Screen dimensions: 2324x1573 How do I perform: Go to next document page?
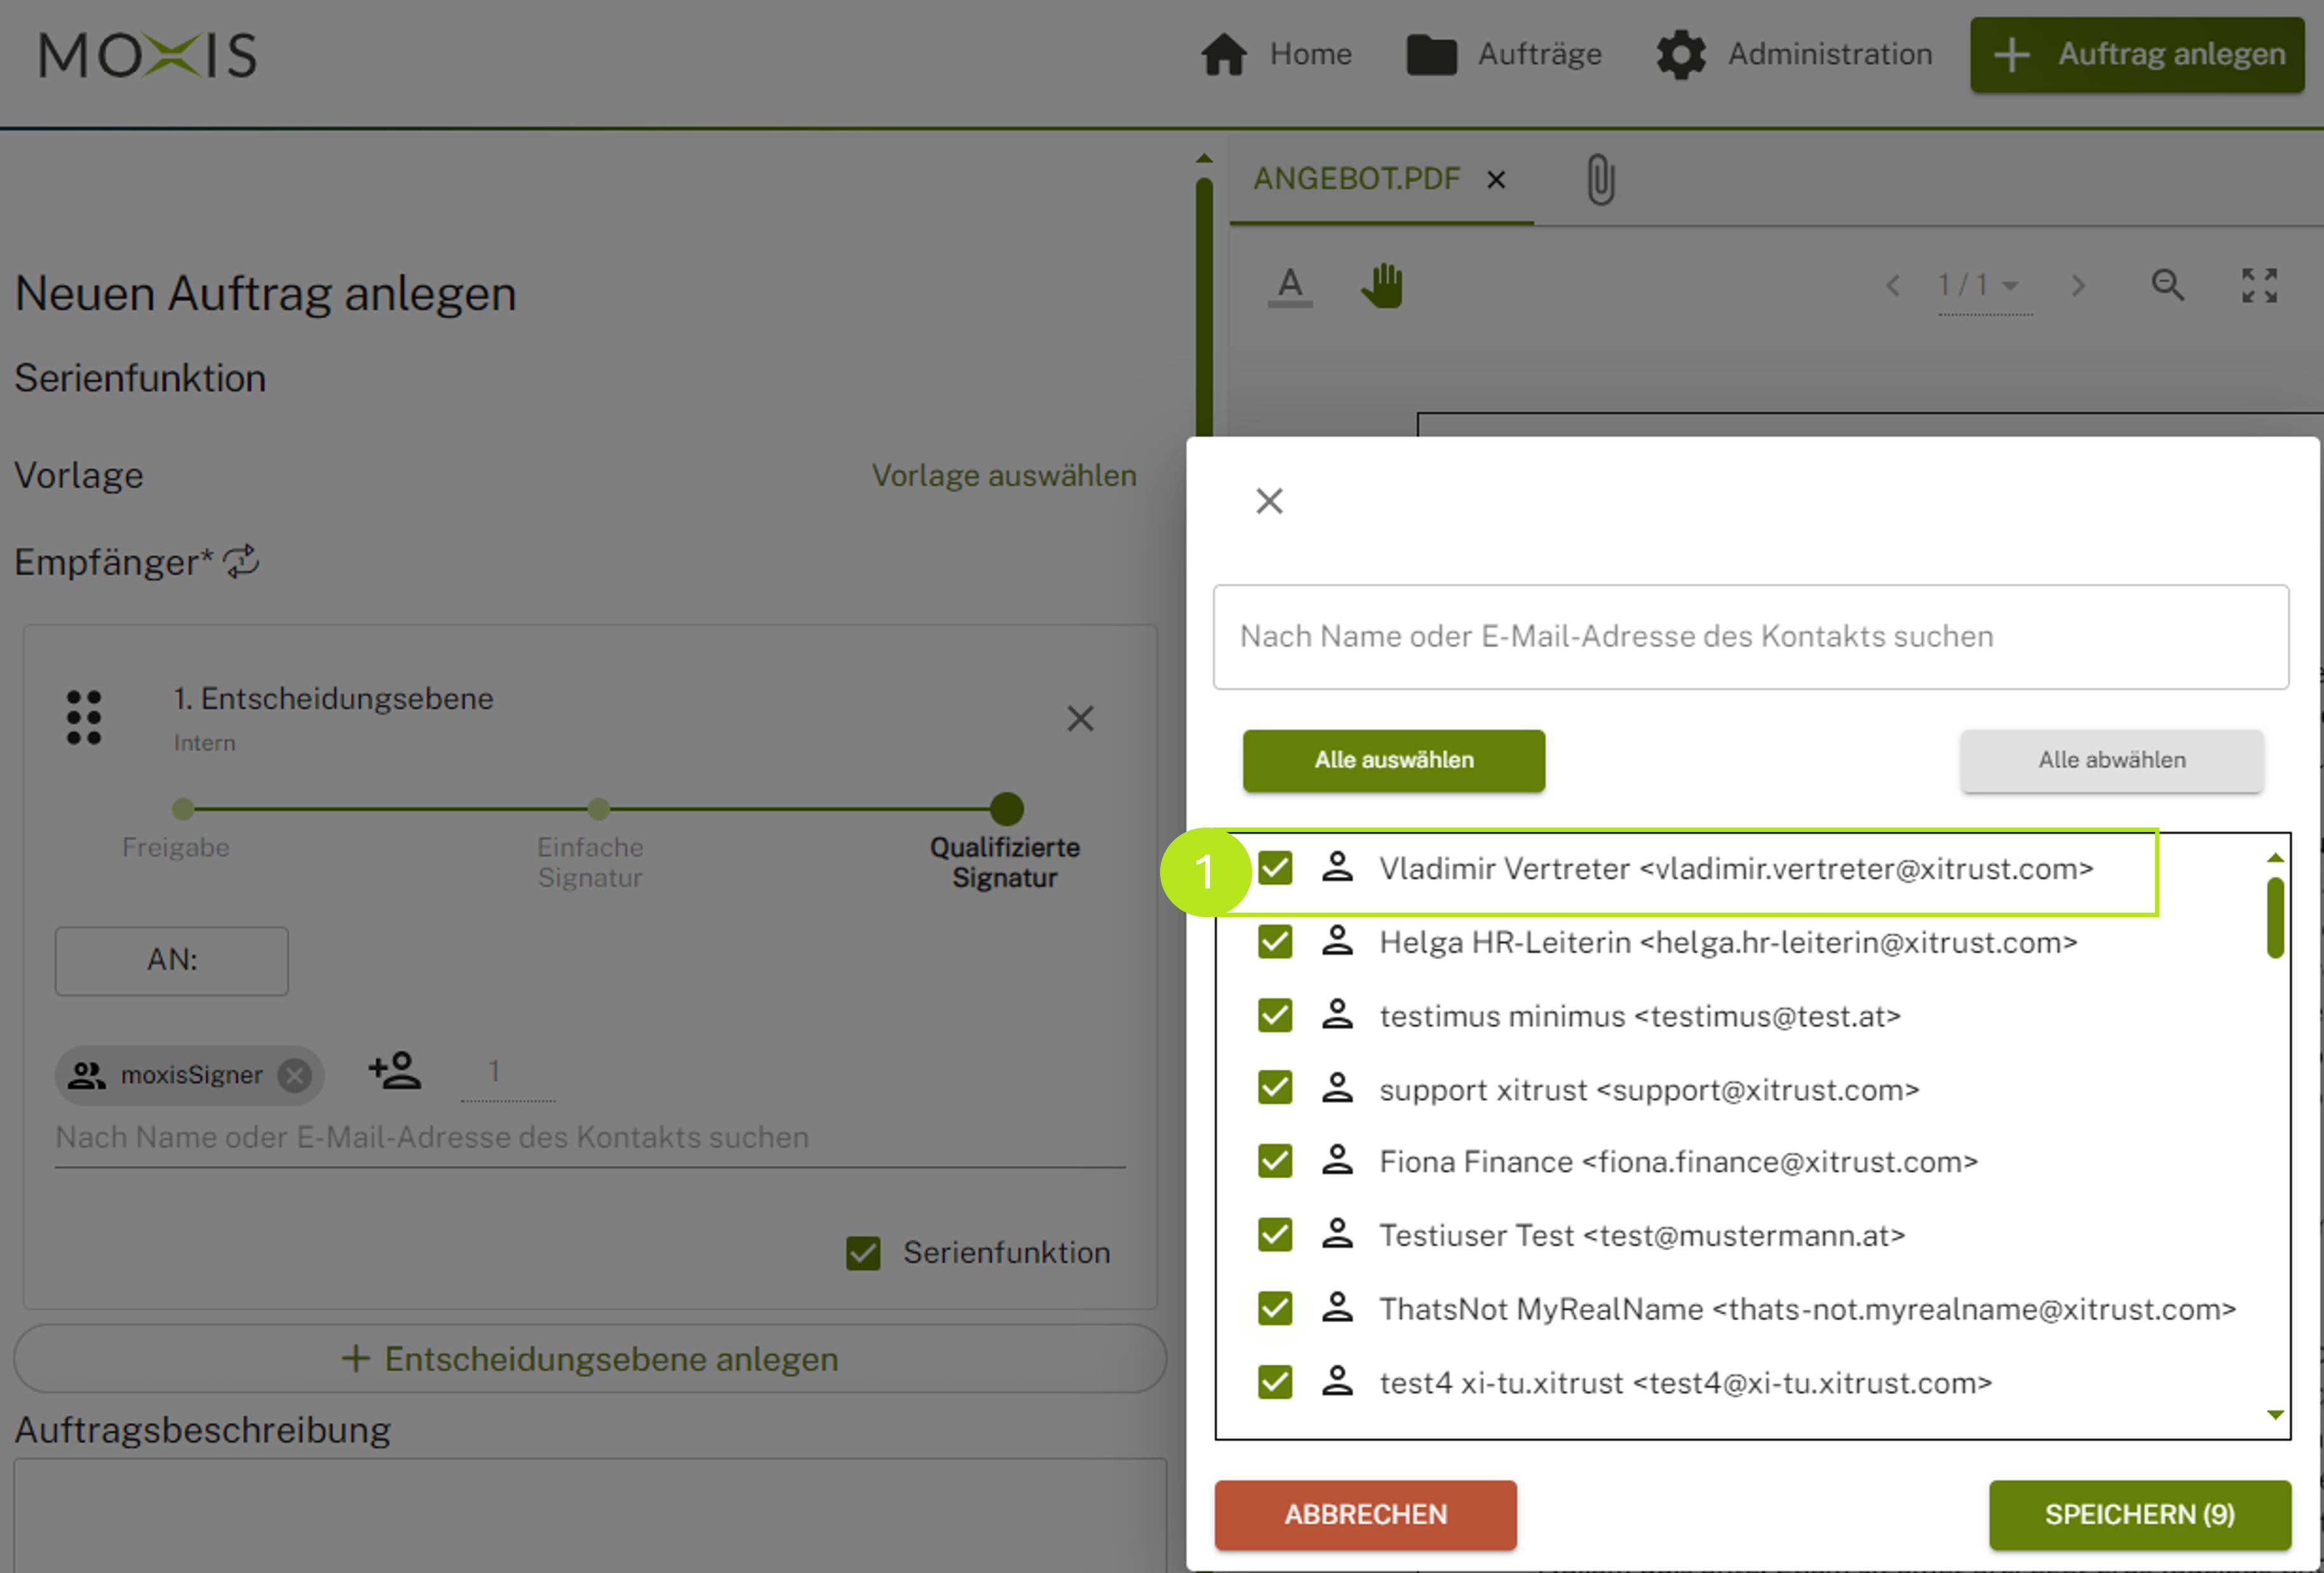[2078, 286]
